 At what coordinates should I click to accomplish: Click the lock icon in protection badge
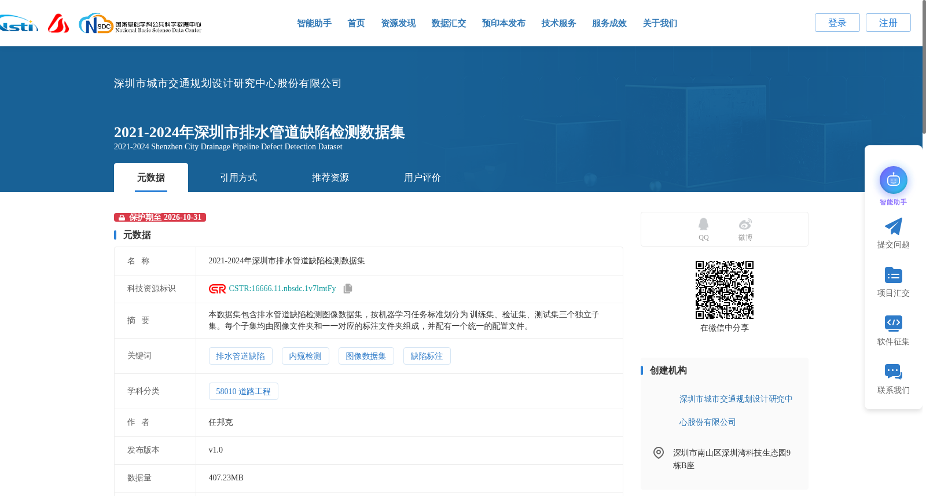point(122,218)
